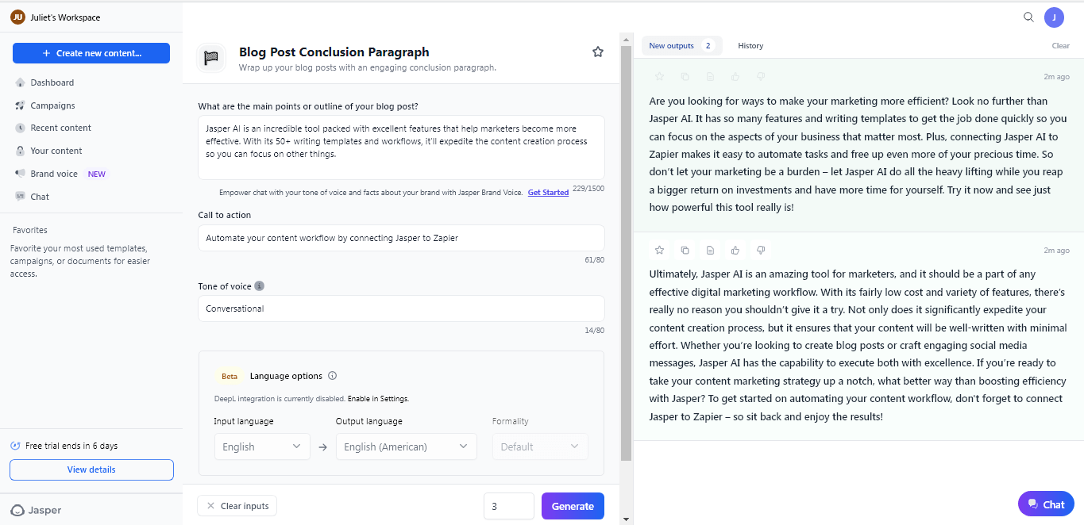Click the Get Started link
1084x525 pixels.
(x=548, y=193)
